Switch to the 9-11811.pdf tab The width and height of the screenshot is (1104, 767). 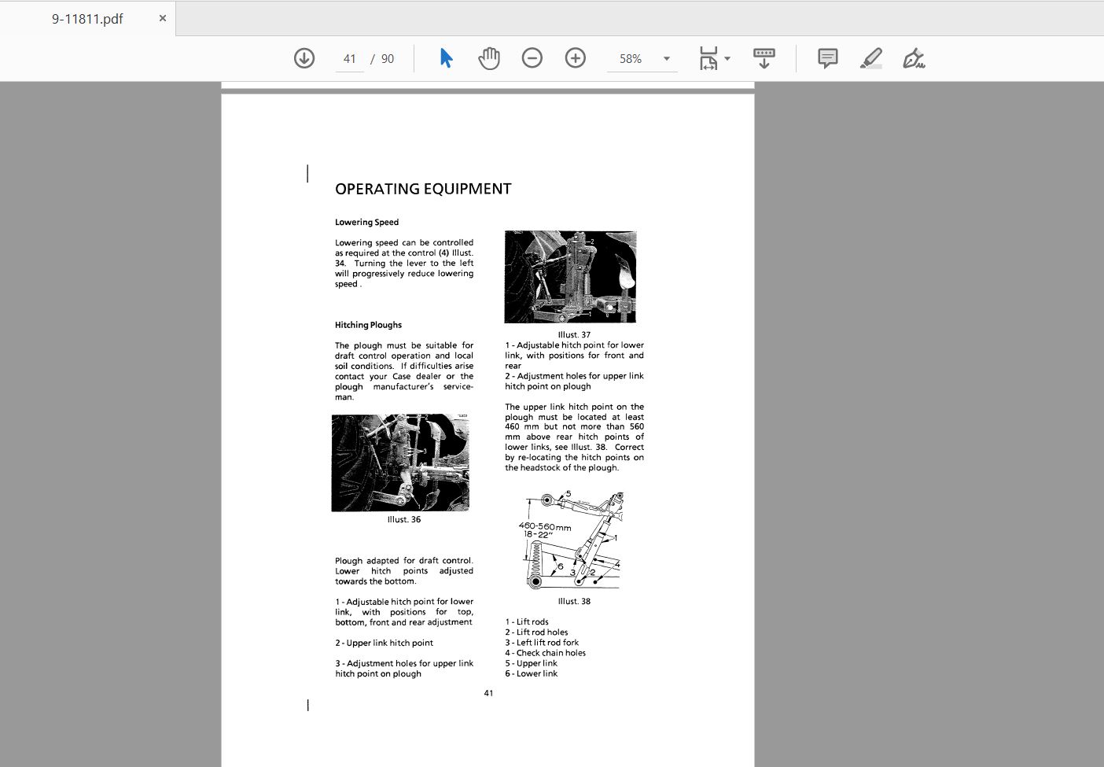pyautogui.click(x=86, y=17)
